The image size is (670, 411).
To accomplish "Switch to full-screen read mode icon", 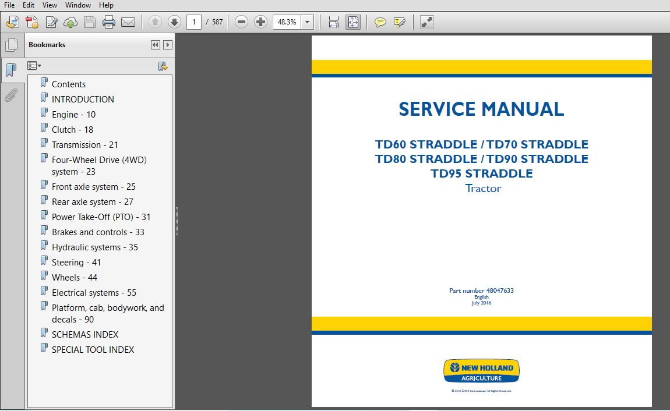I will (x=427, y=22).
